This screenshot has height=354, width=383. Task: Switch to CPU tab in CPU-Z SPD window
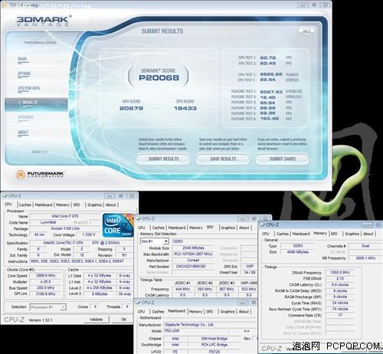pos(141,228)
